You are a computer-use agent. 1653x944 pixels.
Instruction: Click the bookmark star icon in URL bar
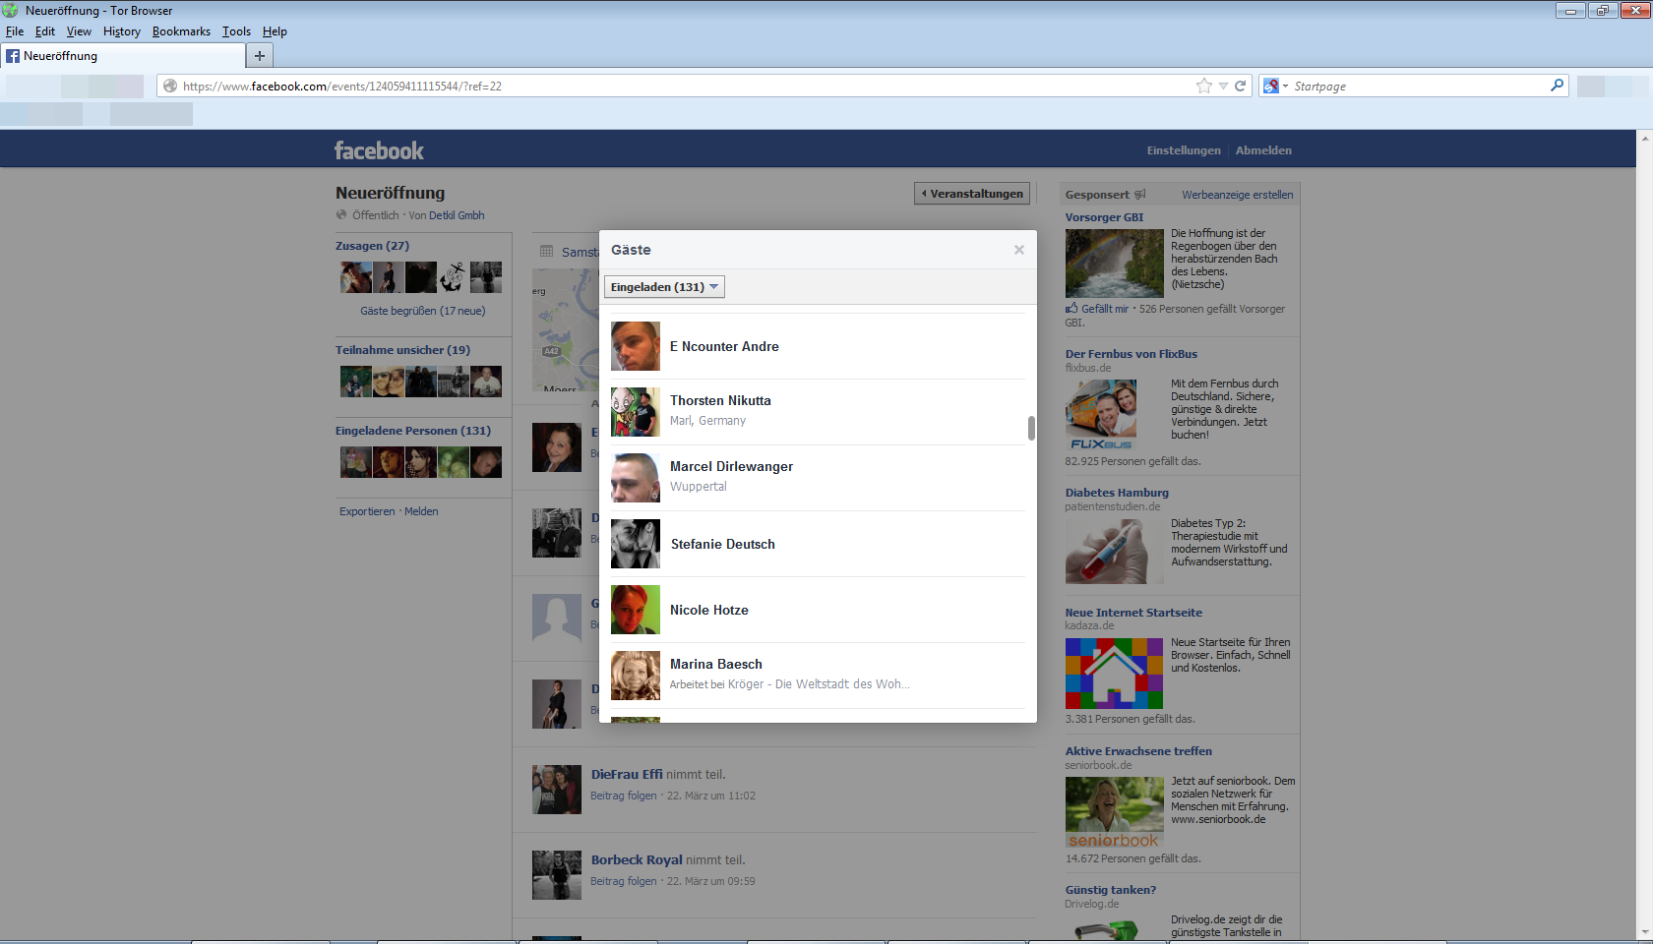[x=1203, y=87]
